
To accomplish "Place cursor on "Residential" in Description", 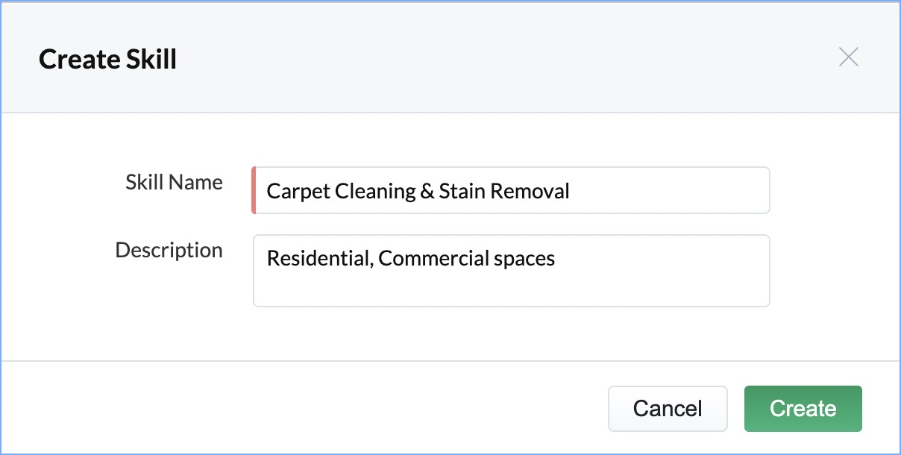I will point(318,259).
